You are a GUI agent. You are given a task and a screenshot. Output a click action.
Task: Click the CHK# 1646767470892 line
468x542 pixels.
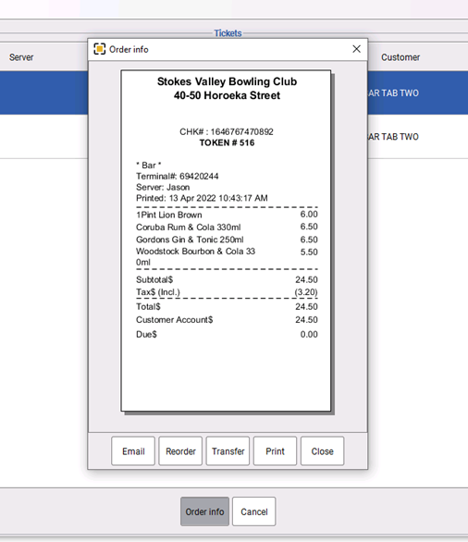pos(227,131)
